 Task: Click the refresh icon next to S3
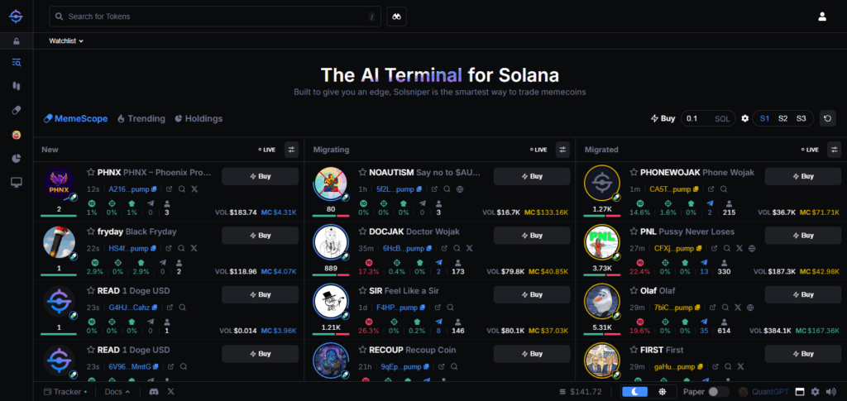pos(827,118)
